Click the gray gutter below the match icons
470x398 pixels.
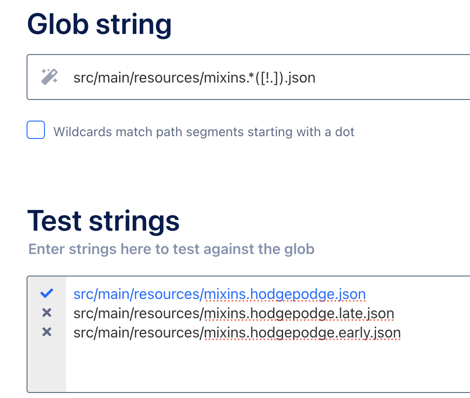(47, 367)
